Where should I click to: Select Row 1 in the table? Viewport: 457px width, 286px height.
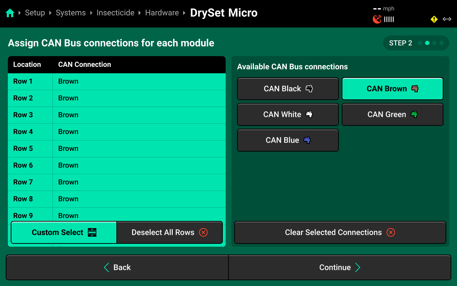tap(117, 82)
